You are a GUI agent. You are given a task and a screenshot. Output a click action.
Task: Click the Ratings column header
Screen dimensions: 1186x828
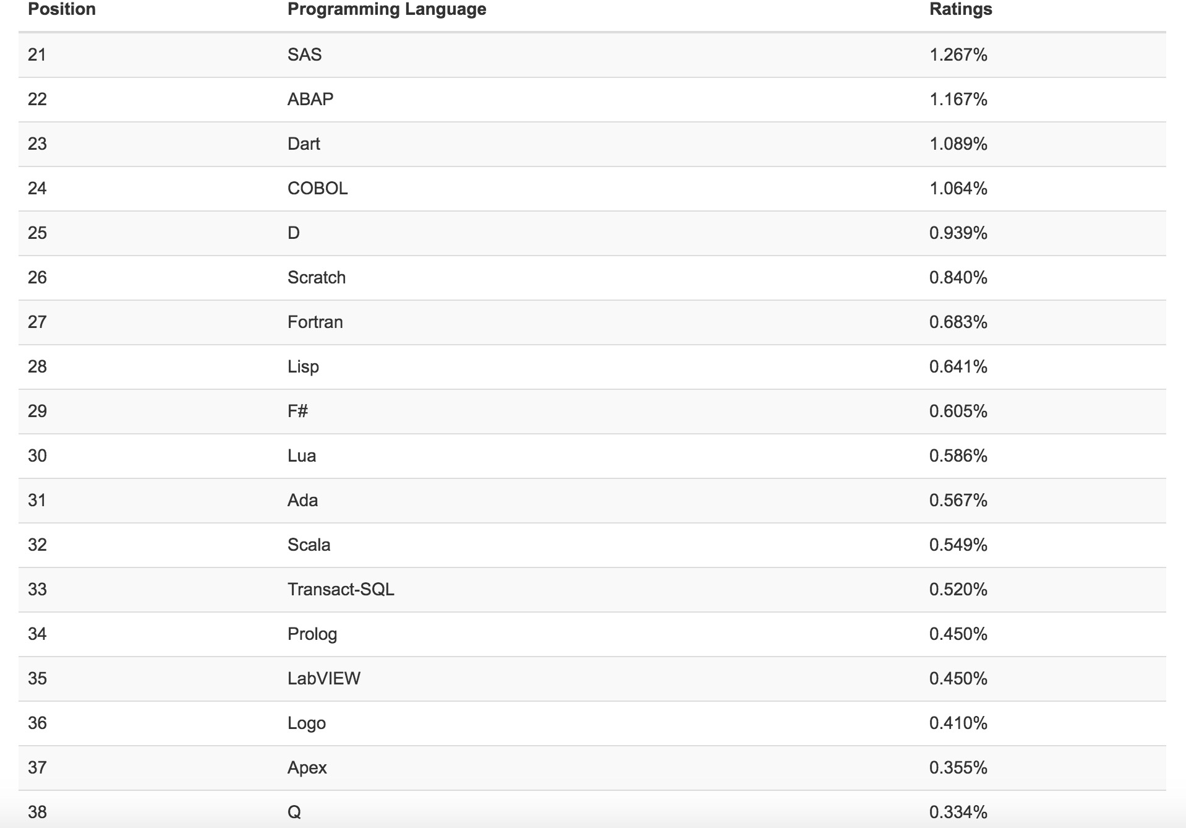click(x=960, y=9)
